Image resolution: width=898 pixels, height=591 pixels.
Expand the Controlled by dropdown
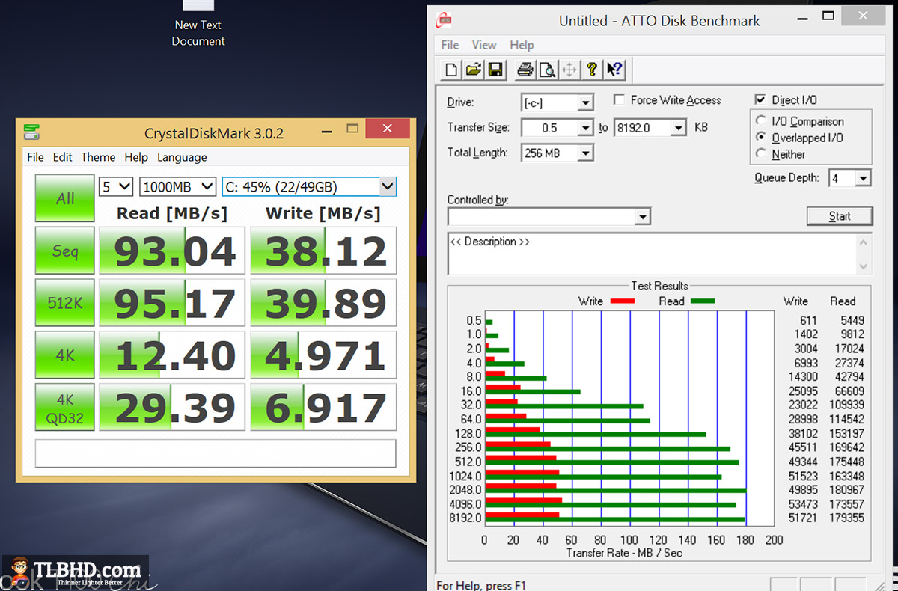[642, 217]
